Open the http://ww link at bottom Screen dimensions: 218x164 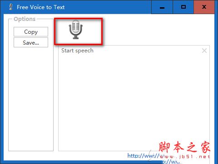[x=143, y=156]
